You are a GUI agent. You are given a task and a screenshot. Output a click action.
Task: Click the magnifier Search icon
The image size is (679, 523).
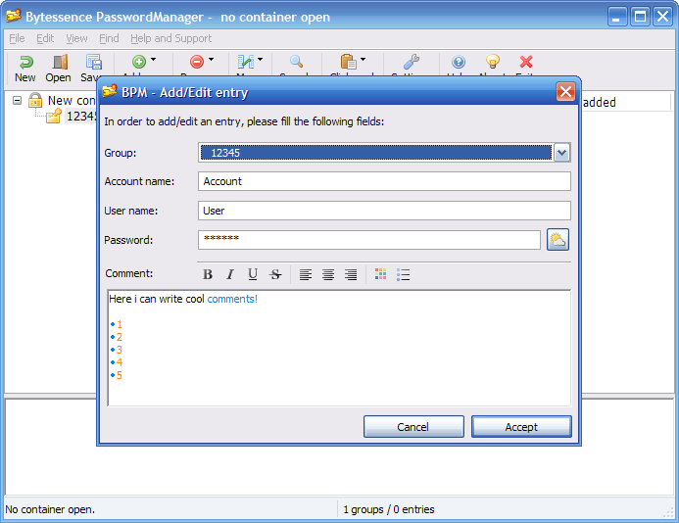(296, 62)
